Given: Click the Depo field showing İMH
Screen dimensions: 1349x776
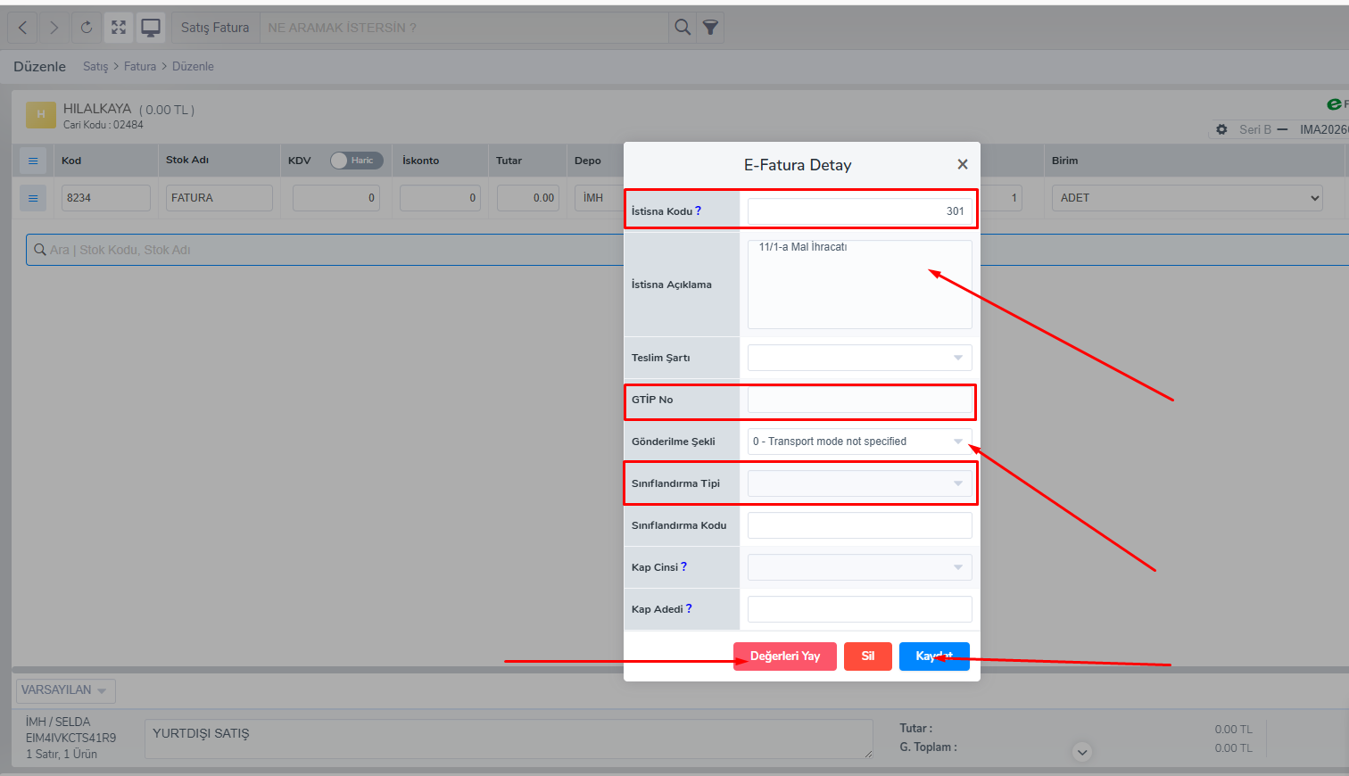Looking at the screenshot, I should tap(598, 198).
